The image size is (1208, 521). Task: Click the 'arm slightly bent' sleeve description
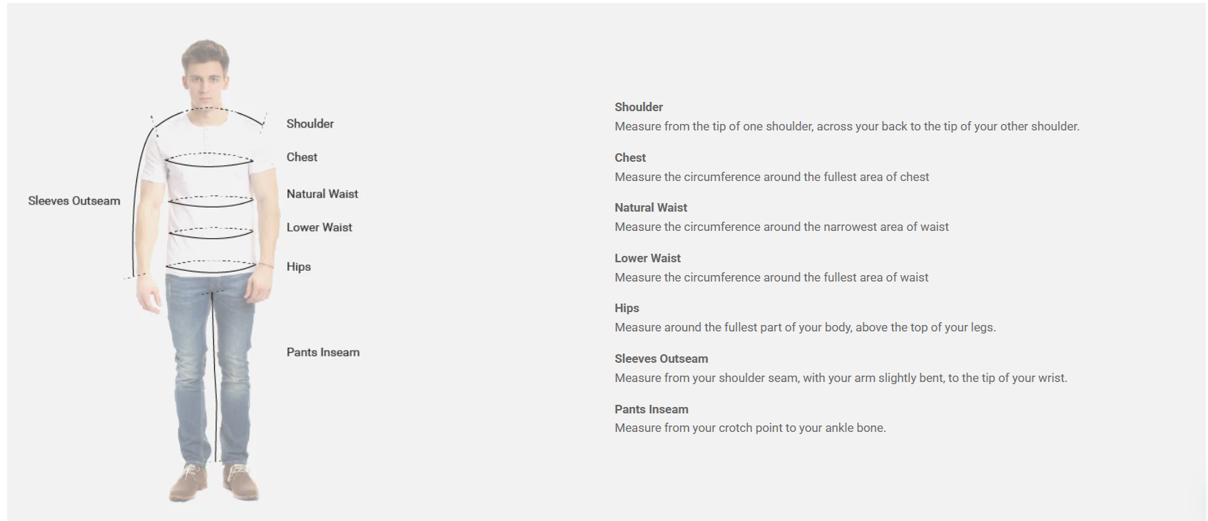coord(841,378)
